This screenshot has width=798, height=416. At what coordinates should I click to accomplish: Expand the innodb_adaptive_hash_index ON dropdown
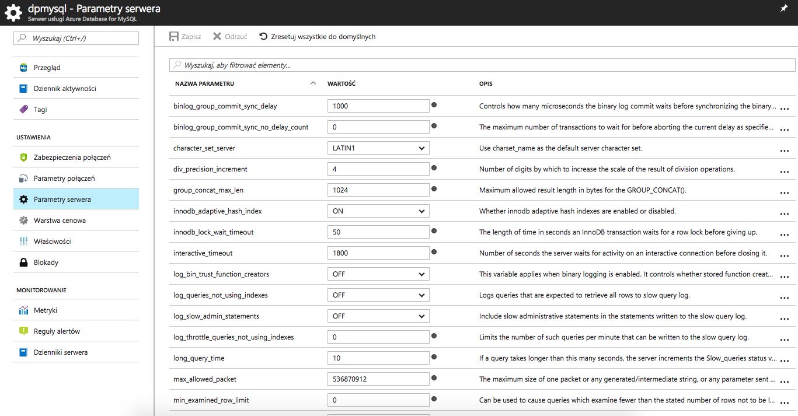(x=378, y=211)
